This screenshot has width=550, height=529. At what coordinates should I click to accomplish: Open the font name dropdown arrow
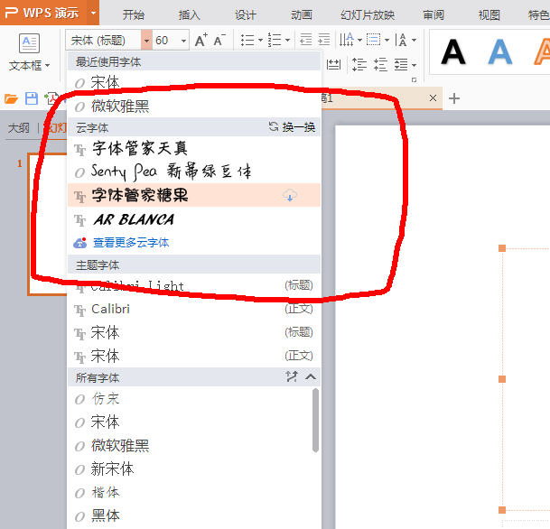(x=146, y=41)
